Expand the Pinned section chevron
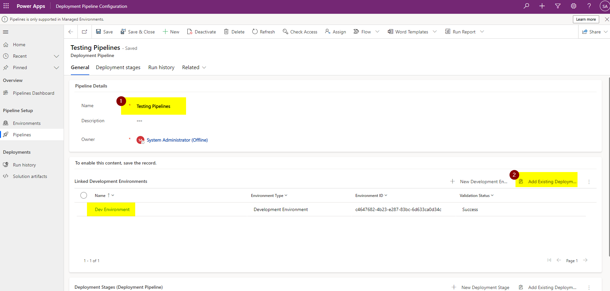Viewport: 610px width, 291px height. (x=56, y=68)
